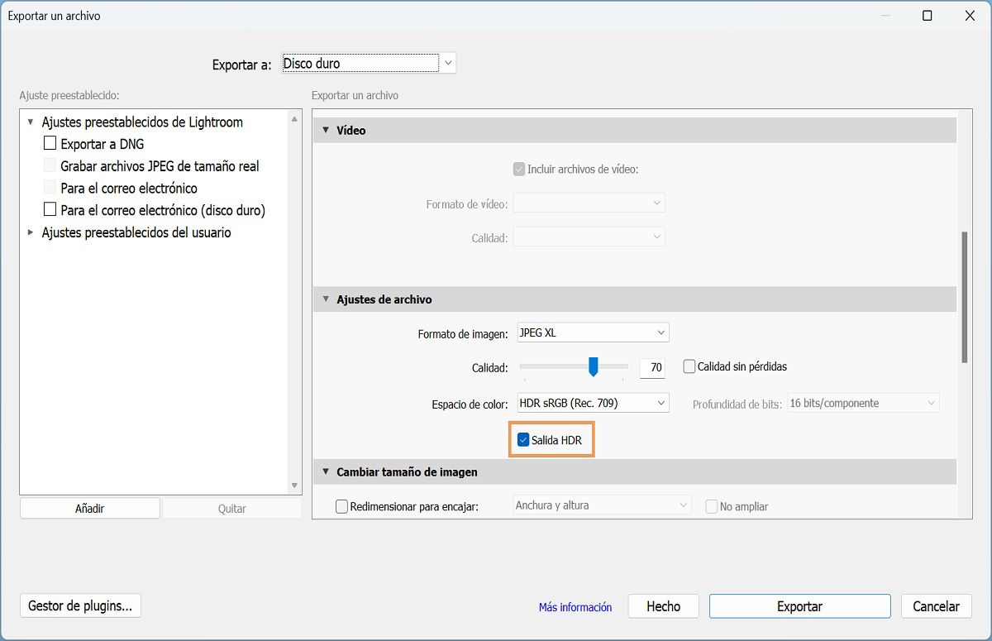Enable 'Calidad sin pérdidas' option
992x641 pixels.
tap(689, 366)
